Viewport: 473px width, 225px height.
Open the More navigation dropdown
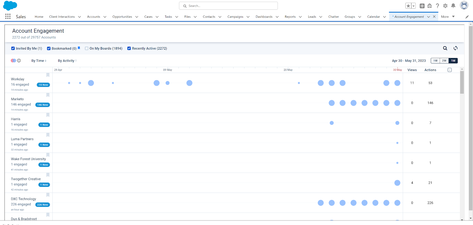[x=448, y=17]
